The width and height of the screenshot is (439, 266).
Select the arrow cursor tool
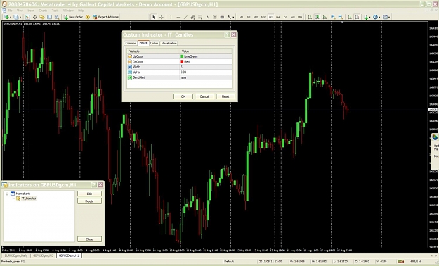(153, 17)
